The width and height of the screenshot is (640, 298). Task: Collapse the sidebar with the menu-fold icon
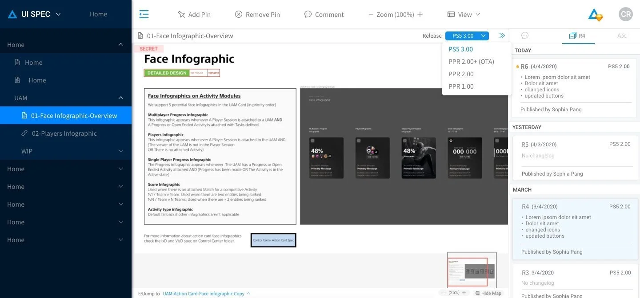point(144,14)
